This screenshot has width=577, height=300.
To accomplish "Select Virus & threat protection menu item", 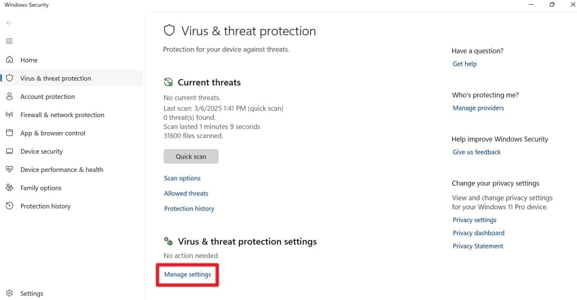I will 56,79.
